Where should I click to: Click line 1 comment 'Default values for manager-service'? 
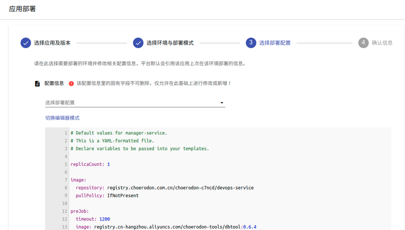click(x=119, y=133)
